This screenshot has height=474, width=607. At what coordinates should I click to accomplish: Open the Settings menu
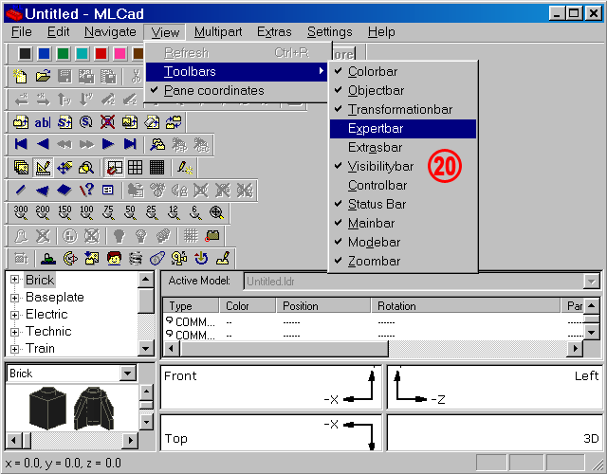(x=329, y=31)
